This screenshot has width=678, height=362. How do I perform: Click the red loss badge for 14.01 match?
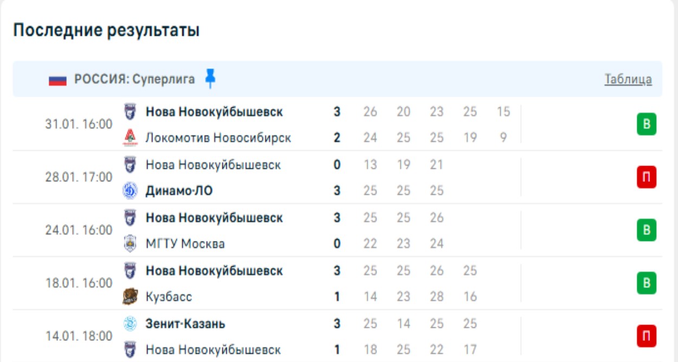646,336
